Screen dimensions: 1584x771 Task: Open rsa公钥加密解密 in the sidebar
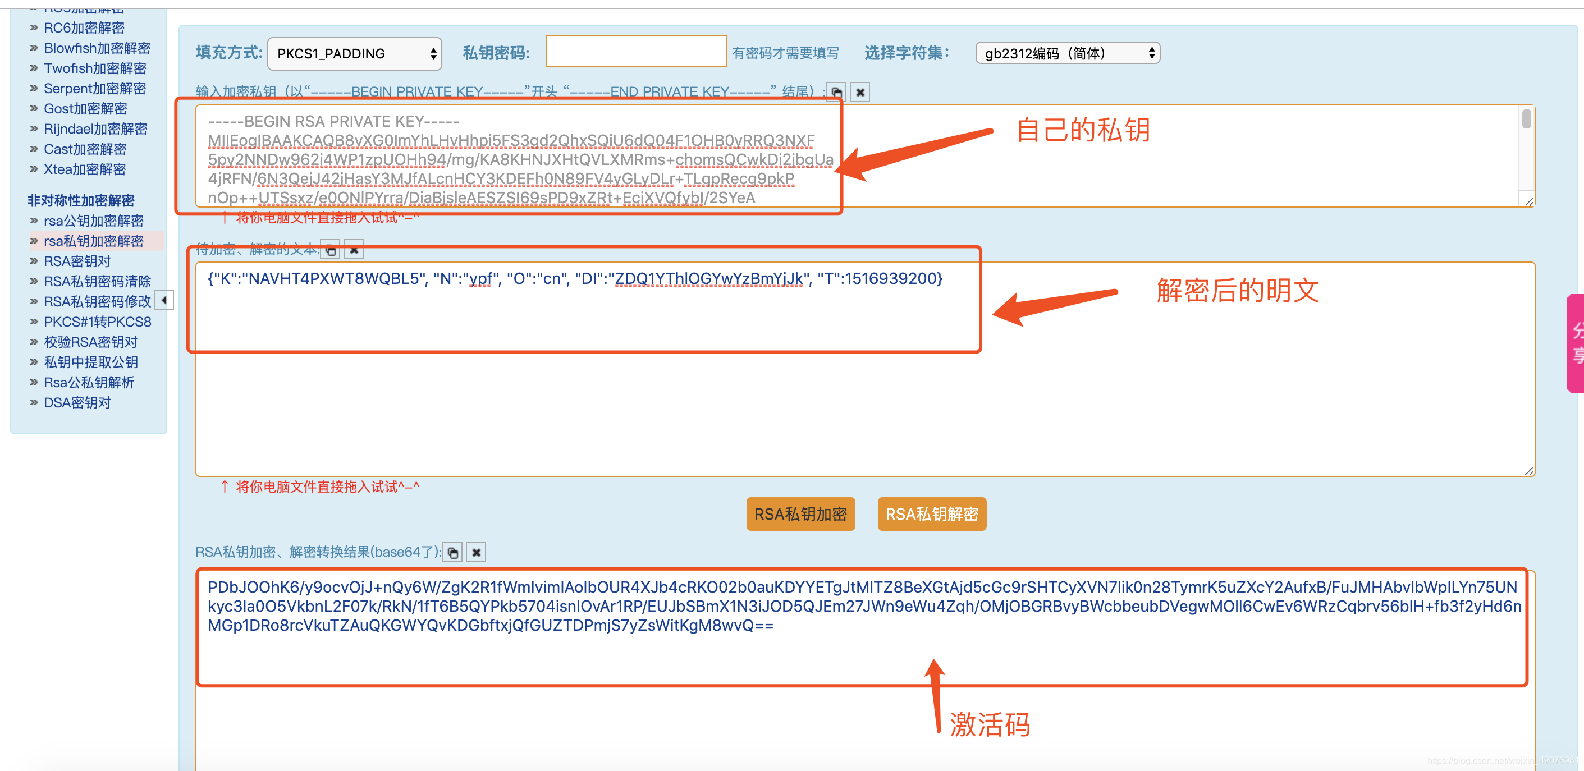94,221
